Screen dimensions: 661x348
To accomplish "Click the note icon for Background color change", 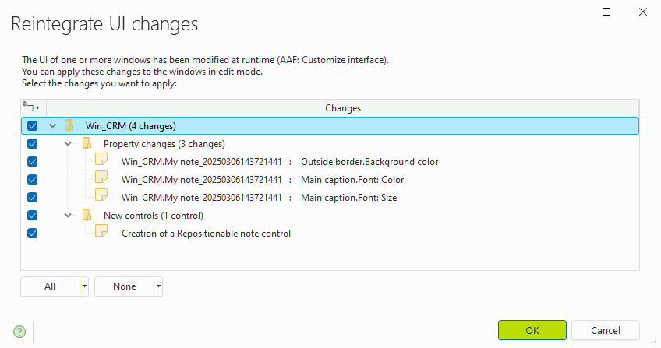I will [x=101, y=160].
